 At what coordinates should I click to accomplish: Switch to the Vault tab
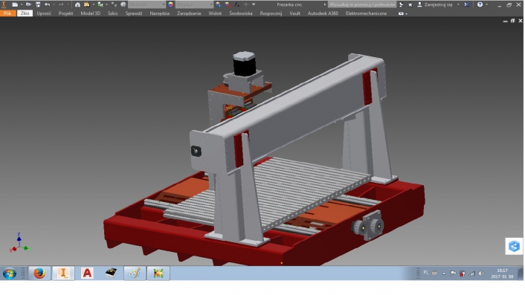(x=295, y=13)
